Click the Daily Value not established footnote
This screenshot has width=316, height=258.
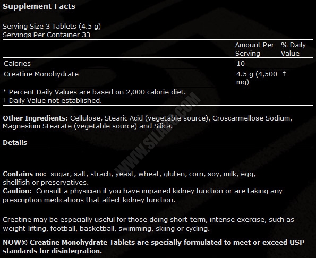pyautogui.click(x=53, y=100)
